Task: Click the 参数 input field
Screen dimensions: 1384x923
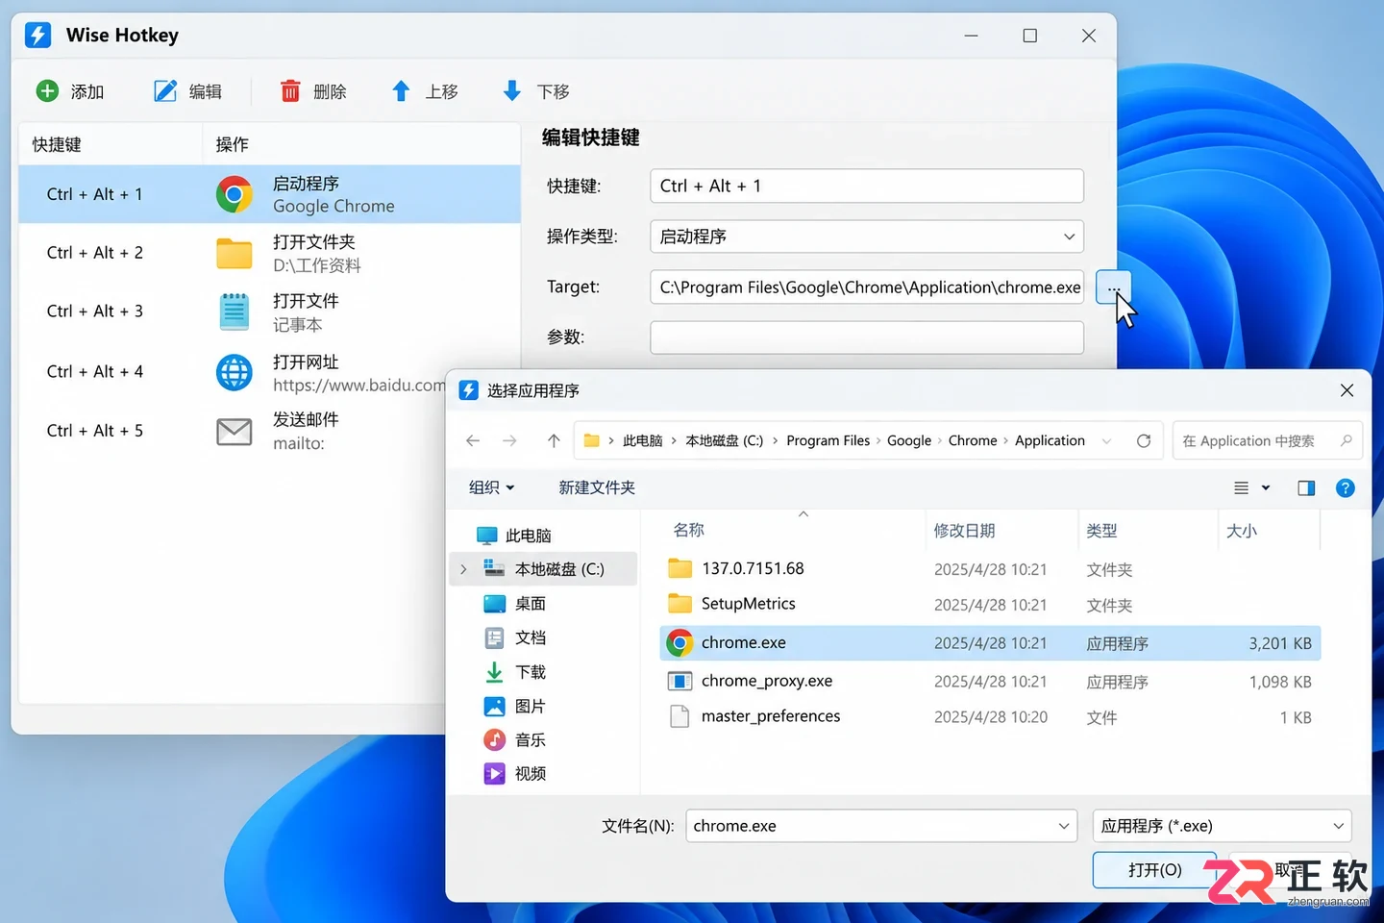Action: point(867,337)
